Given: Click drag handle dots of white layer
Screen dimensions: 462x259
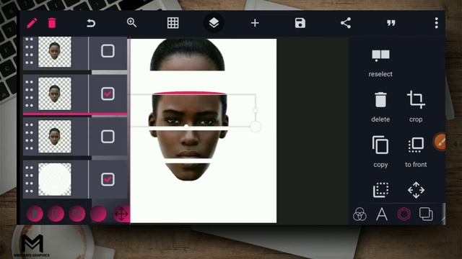Looking at the screenshot, I should click(29, 179).
